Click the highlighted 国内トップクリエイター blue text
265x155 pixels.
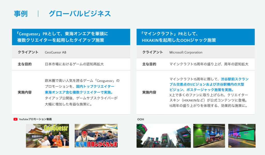[x=95, y=87]
